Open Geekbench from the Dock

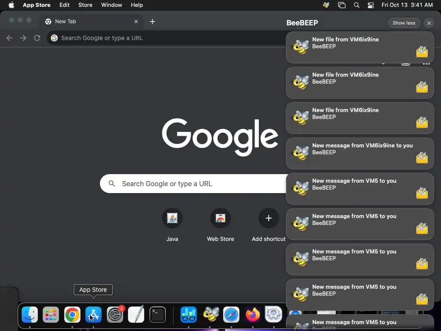click(189, 314)
